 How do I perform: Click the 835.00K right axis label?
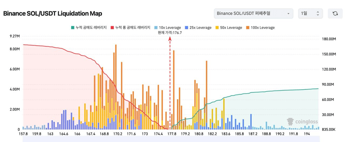329,130
